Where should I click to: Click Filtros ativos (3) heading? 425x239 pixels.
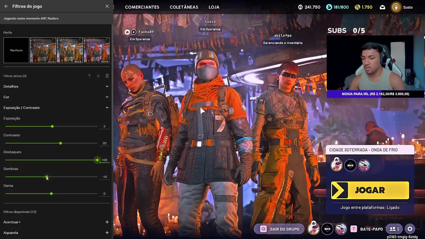[x=15, y=76]
